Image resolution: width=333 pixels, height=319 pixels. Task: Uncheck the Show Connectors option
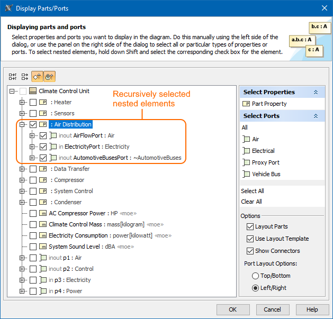250,251
